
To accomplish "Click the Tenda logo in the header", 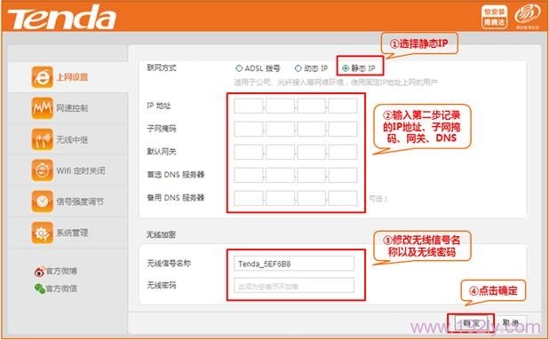I will tap(62, 18).
